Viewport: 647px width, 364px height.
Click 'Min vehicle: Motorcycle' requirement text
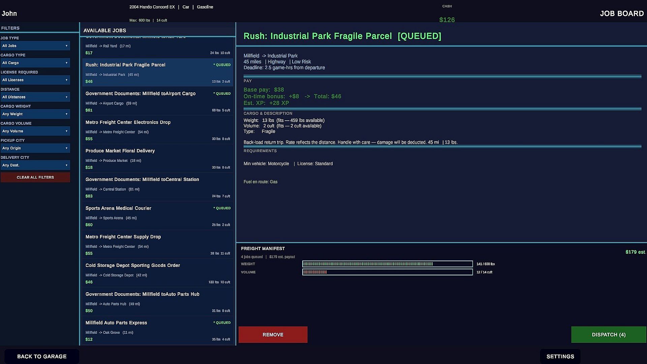[x=266, y=164]
